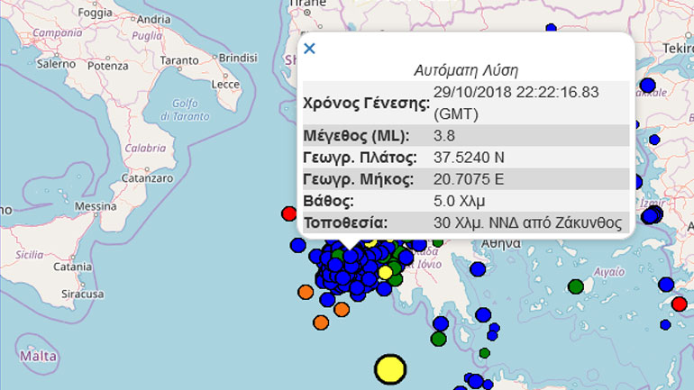This screenshot has height=390, width=694.
Task: Click the Campania region label
Action: [x=58, y=32]
